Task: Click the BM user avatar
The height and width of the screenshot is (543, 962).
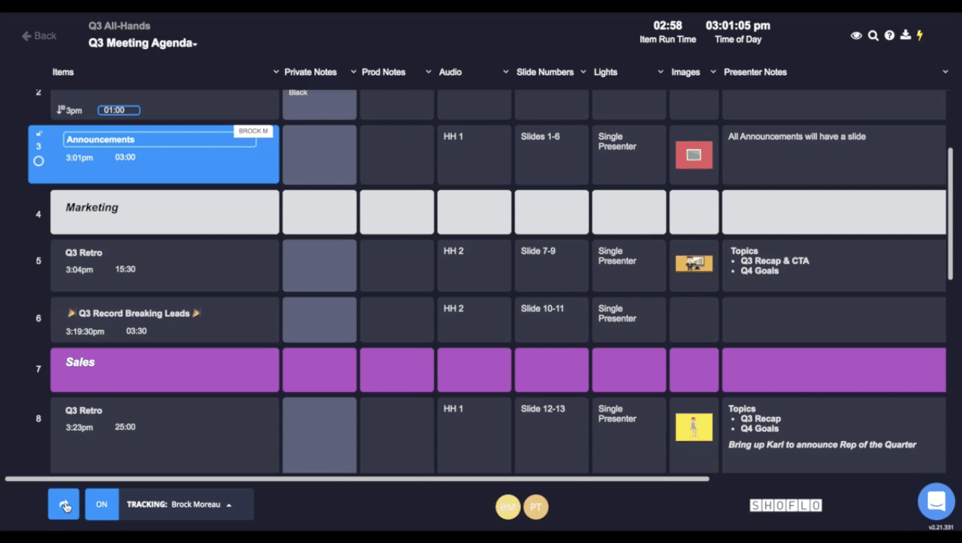Action: [508, 507]
